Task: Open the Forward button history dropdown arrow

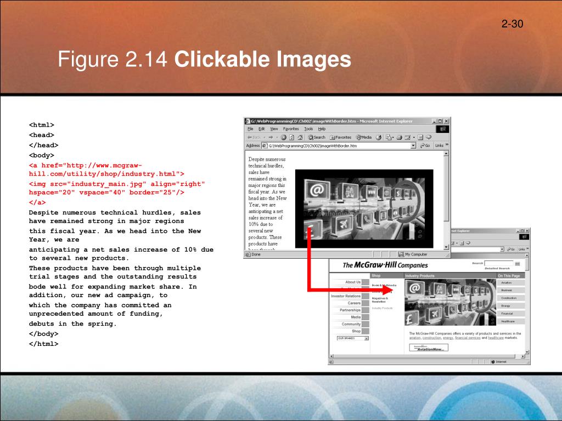Action: coord(277,138)
